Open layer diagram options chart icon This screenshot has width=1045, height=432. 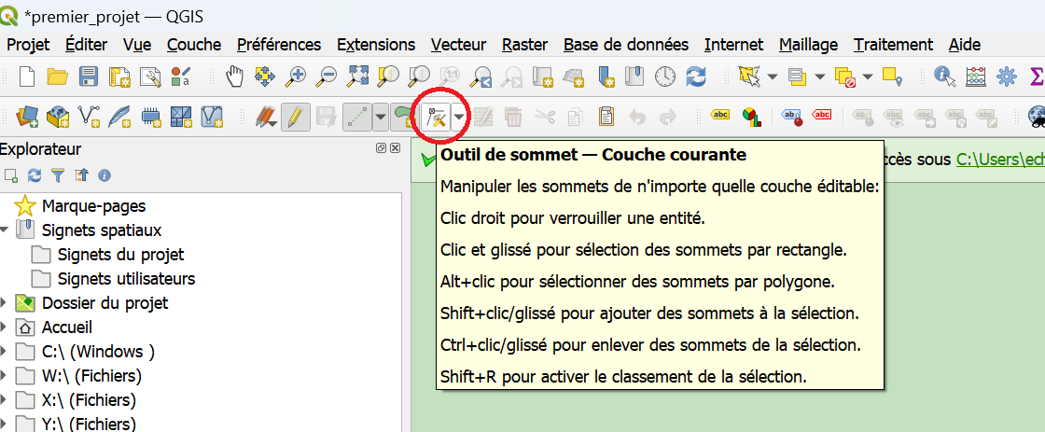click(752, 118)
